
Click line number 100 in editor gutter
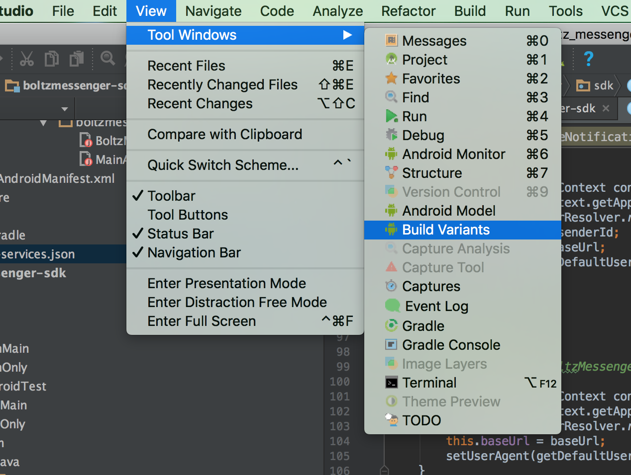pos(339,382)
